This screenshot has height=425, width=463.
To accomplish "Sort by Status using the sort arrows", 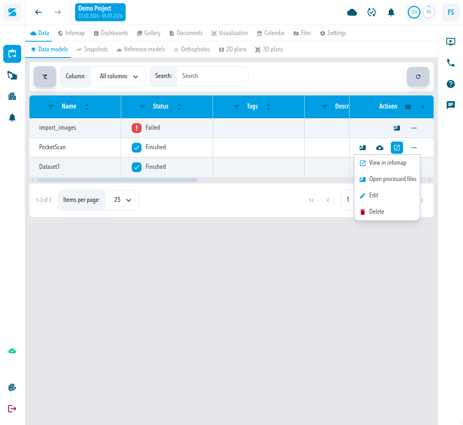I will [179, 107].
